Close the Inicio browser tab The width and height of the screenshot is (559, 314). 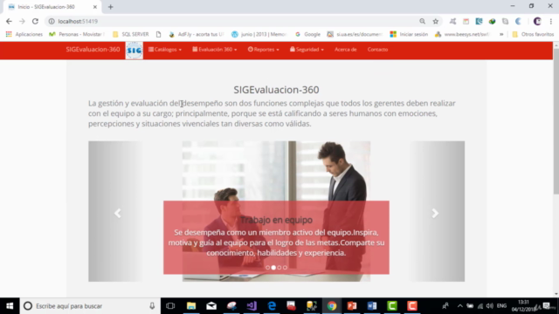click(95, 7)
